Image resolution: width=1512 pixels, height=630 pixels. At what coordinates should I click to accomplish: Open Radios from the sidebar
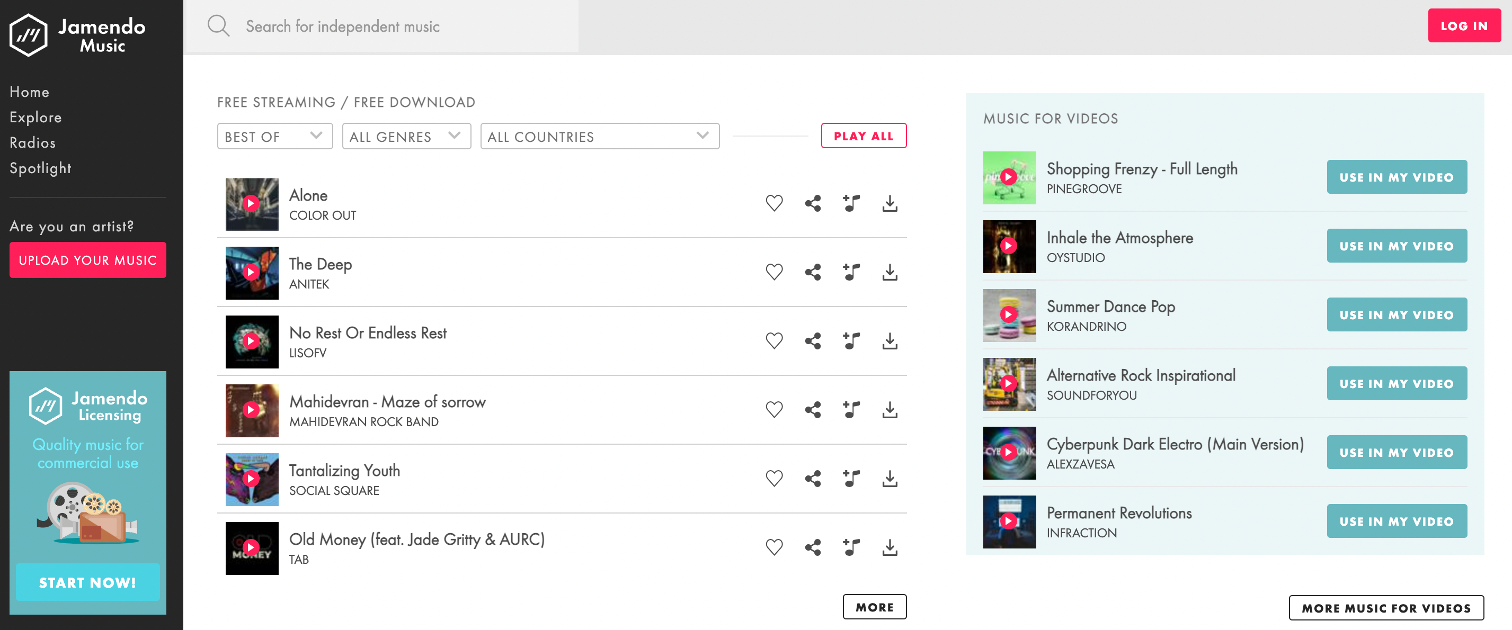33,142
